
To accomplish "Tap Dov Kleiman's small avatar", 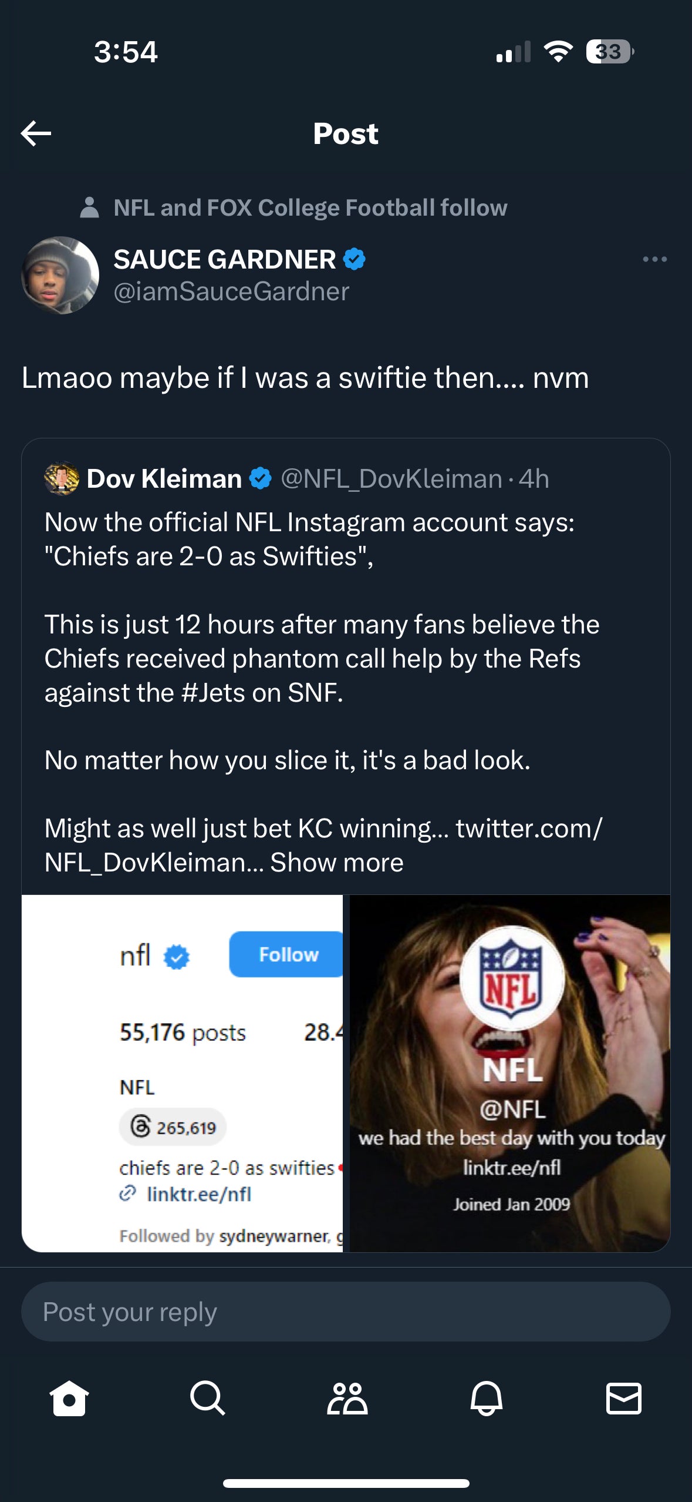I will tap(62, 478).
